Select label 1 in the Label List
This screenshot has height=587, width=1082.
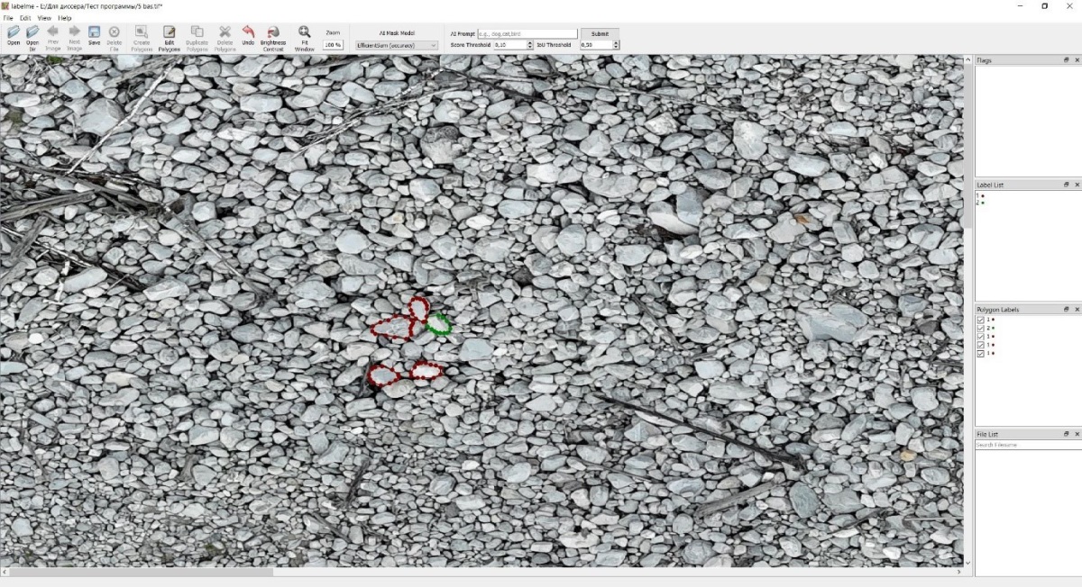979,195
